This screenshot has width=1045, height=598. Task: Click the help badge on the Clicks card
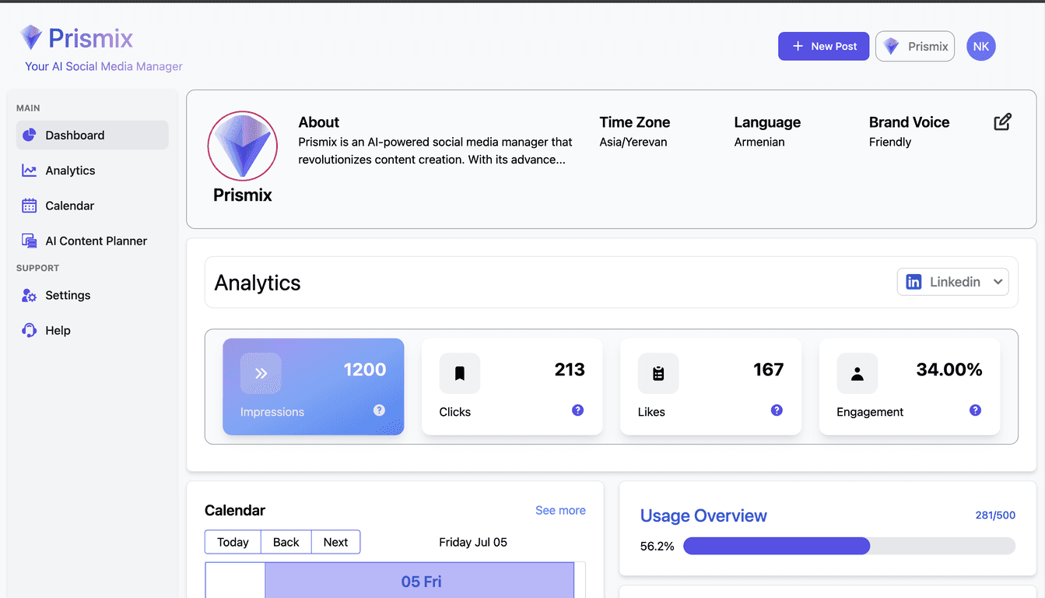pyautogui.click(x=577, y=410)
